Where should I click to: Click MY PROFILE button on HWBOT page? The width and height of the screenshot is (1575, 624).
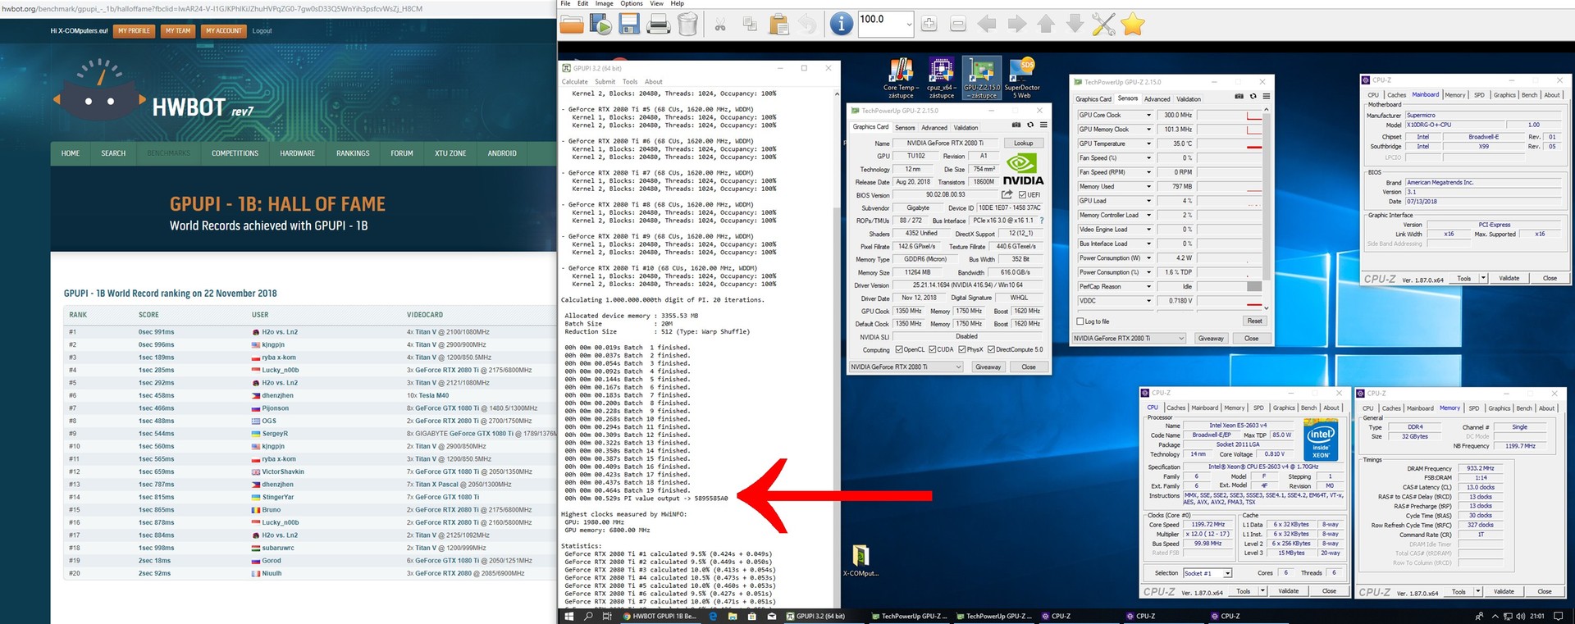(x=134, y=30)
